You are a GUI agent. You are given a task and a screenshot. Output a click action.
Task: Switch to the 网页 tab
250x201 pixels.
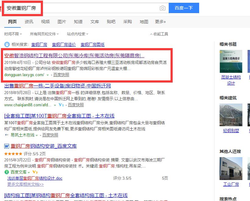12,22
